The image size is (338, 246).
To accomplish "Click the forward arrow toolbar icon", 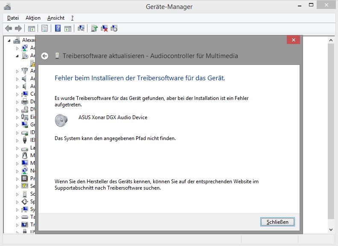I will pos(18,28).
